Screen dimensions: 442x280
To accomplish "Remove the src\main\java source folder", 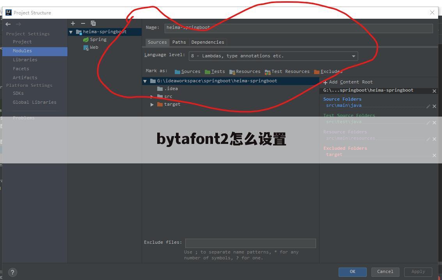I will click(434, 106).
